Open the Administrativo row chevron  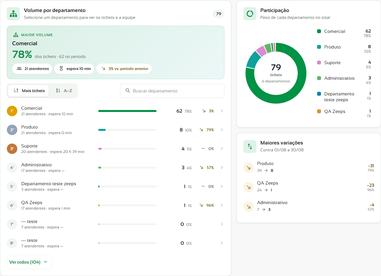(222, 168)
